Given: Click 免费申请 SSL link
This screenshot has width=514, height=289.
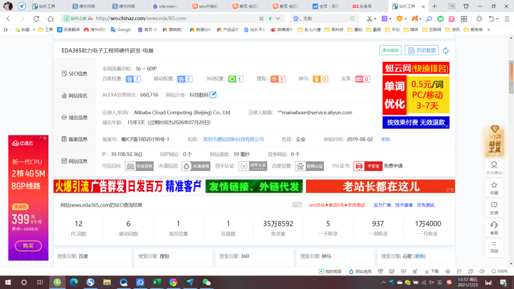Looking at the screenshot, I should tap(393, 166).
